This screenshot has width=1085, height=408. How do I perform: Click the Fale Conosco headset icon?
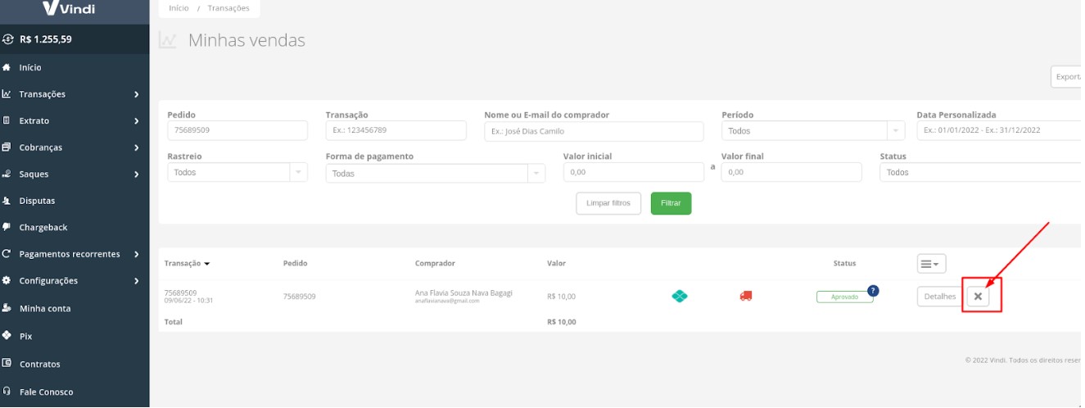[x=7, y=392]
